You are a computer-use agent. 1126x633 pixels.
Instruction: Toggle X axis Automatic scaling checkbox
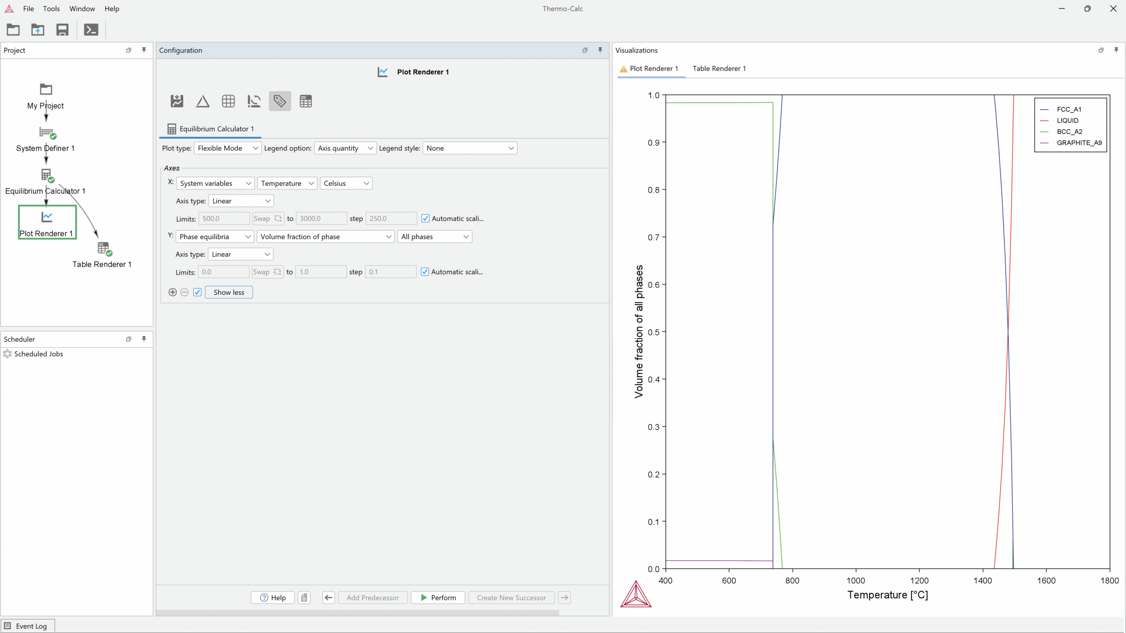click(425, 218)
